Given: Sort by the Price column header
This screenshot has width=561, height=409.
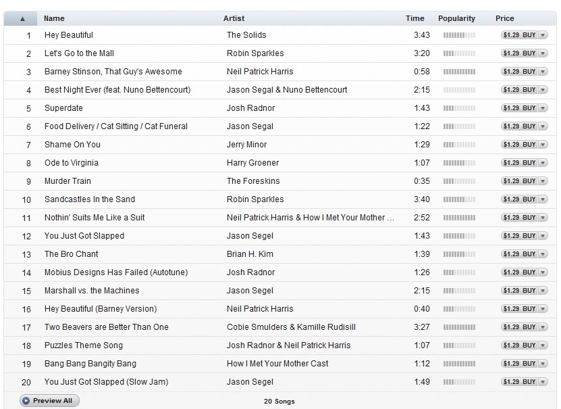Looking at the screenshot, I should click(504, 18).
